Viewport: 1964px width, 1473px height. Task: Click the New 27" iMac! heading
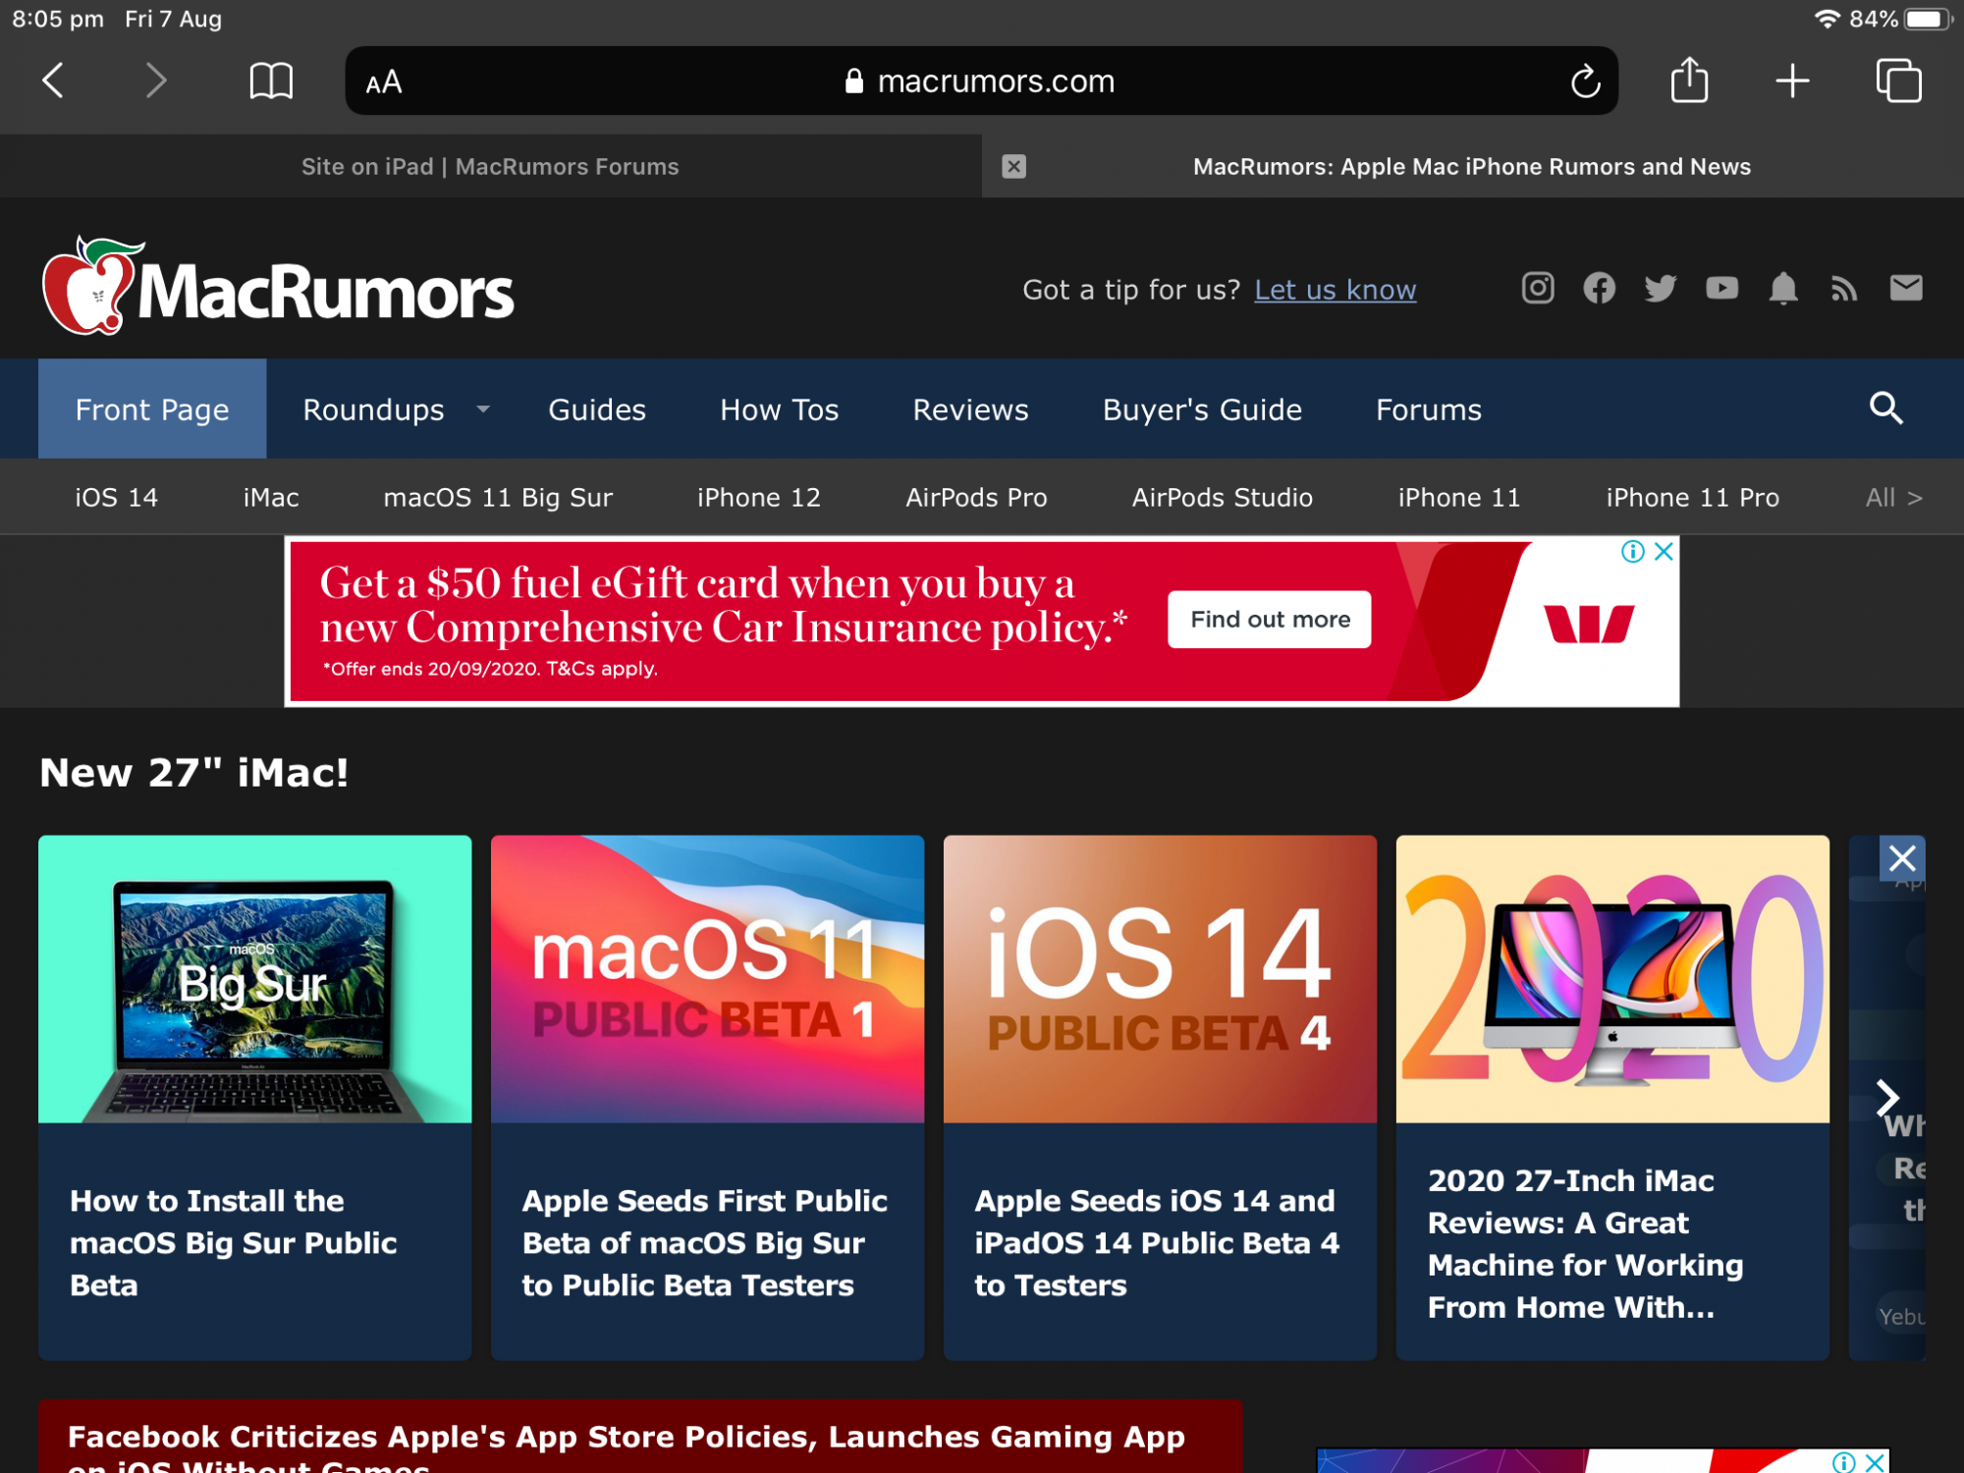[193, 773]
